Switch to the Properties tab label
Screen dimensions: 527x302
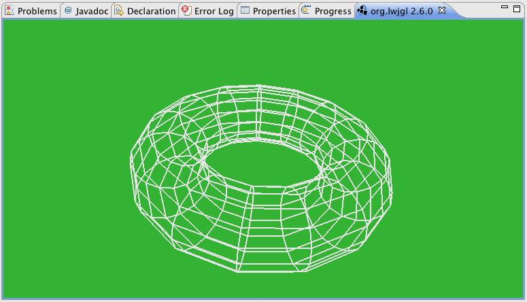click(274, 11)
